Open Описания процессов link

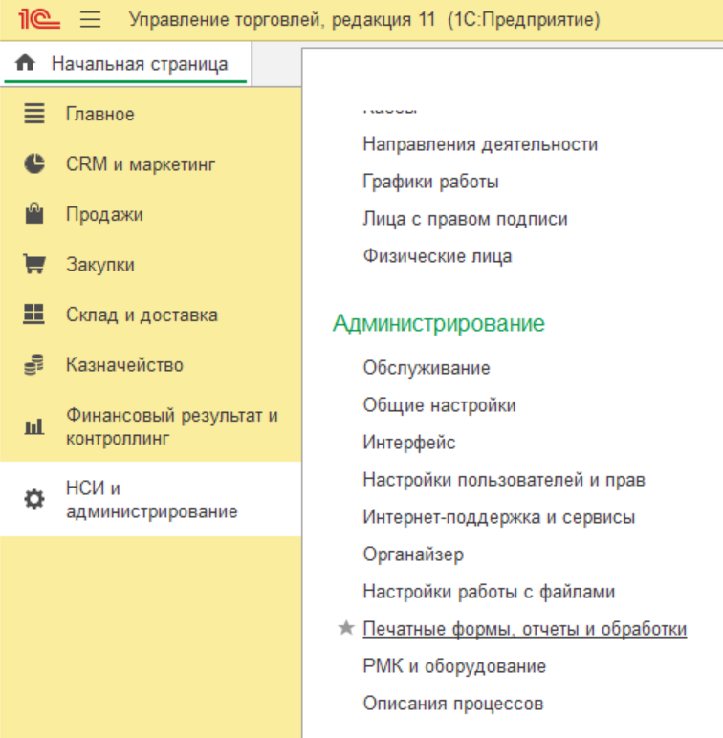[x=452, y=704]
